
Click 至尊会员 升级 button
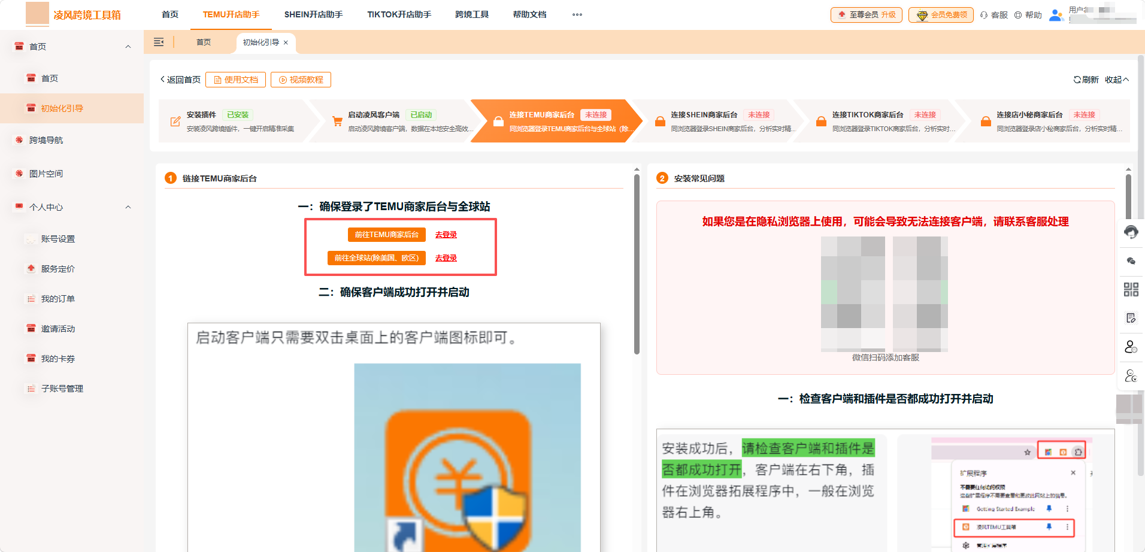pyautogui.click(x=867, y=15)
